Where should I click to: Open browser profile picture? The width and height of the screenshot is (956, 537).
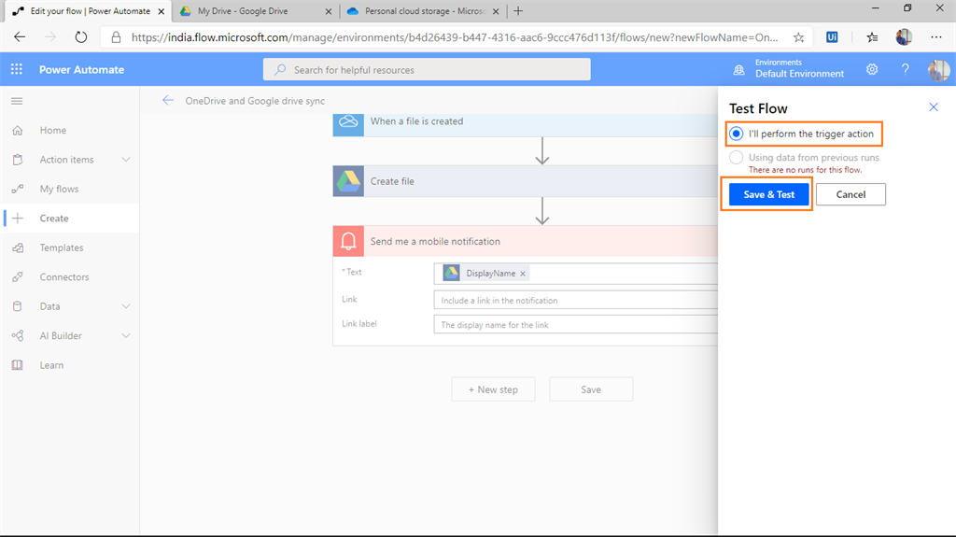click(904, 37)
